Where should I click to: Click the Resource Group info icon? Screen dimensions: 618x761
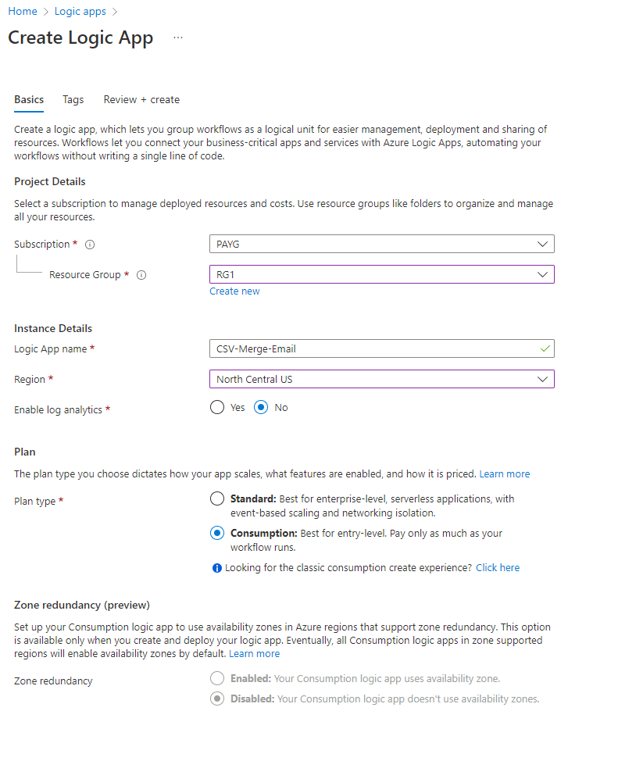coord(141,275)
